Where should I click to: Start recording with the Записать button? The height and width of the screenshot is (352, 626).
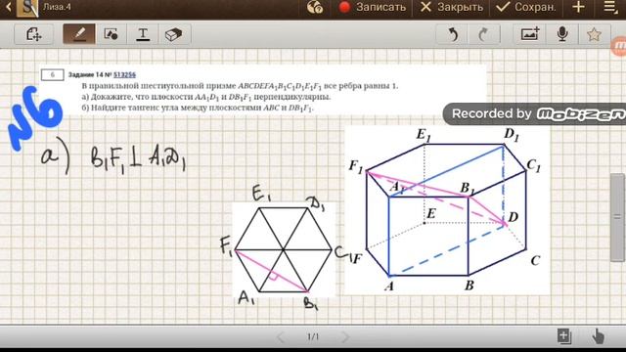click(372, 7)
